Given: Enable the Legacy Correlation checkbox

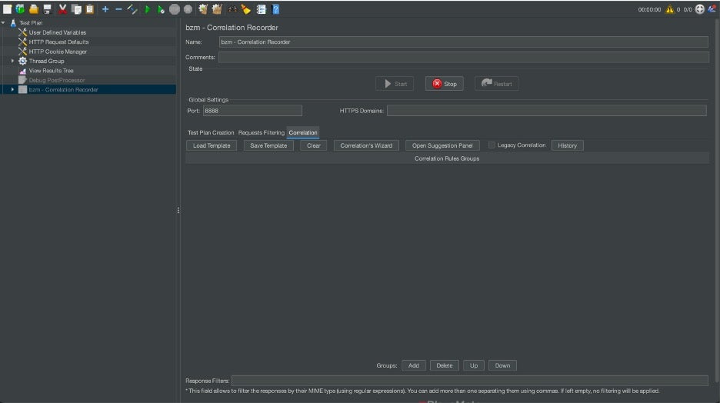Looking at the screenshot, I should pyautogui.click(x=492, y=145).
